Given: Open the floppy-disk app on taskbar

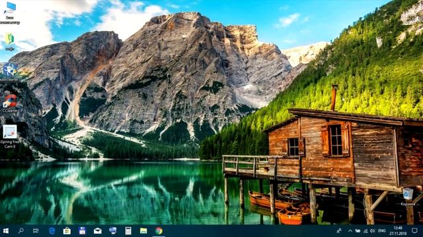Looking at the screenshot, I should (82, 231).
